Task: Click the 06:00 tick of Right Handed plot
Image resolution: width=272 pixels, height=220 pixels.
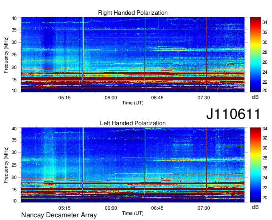Action: [x=111, y=98]
